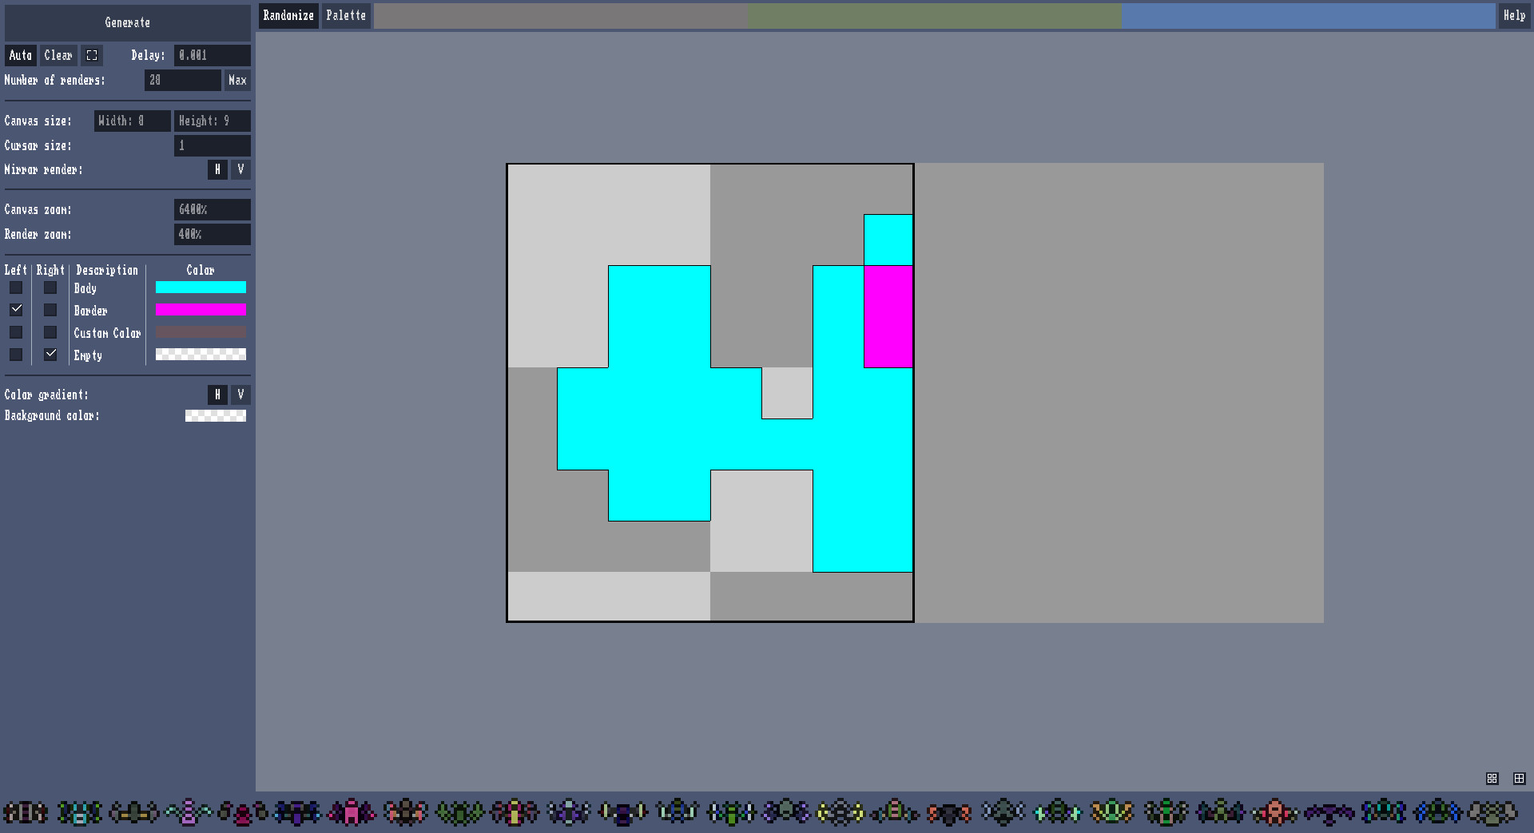
Task: Click the Generate button
Action: point(127,22)
